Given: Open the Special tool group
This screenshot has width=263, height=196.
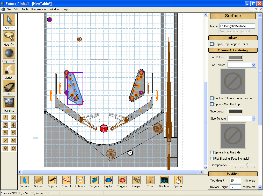Looking at the screenshot, I should tap(178, 182).
